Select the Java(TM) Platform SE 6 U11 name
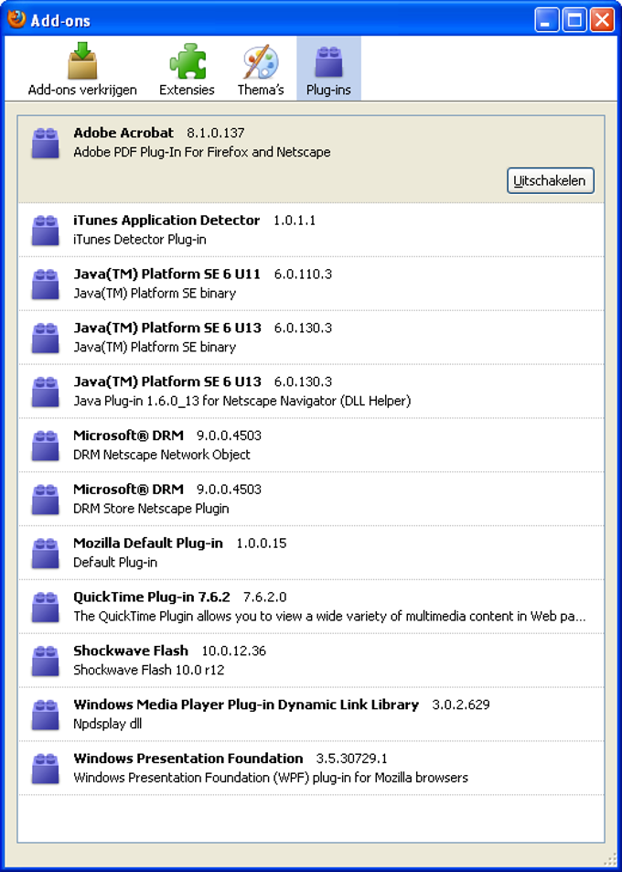Viewport: 622px width, 872px height. 166,275
